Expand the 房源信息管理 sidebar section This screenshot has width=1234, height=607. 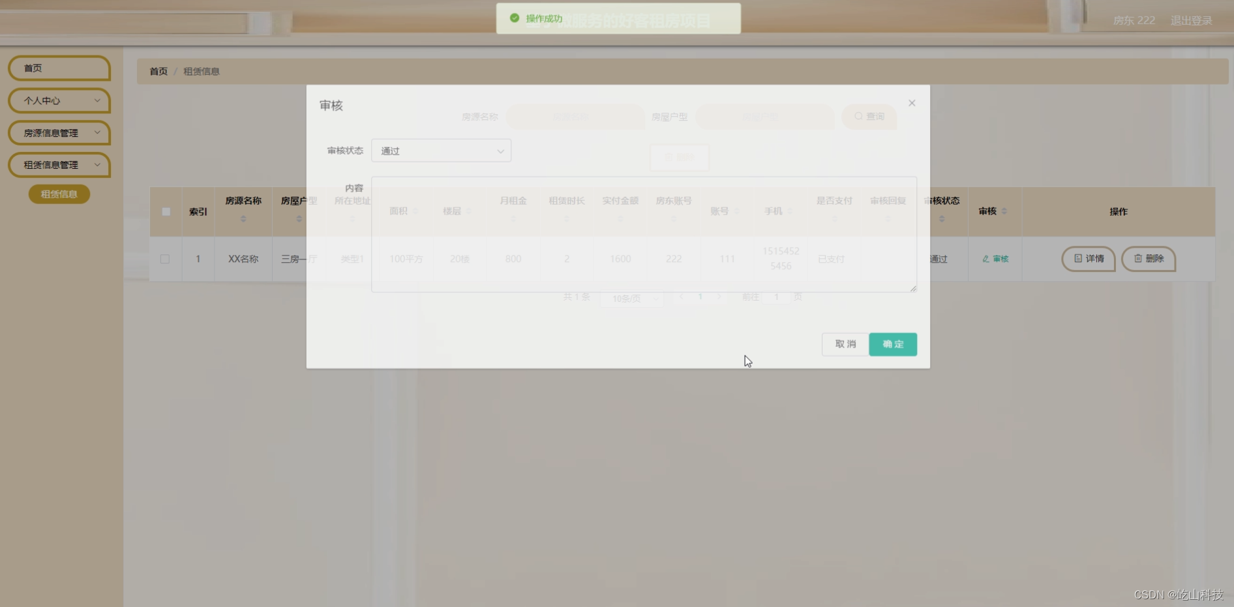pyautogui.click(x=59, y=132)
